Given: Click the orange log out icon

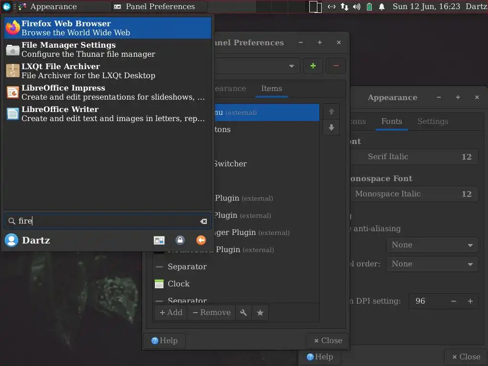Looking at the screenshot, I should click(x=201, y=240).
